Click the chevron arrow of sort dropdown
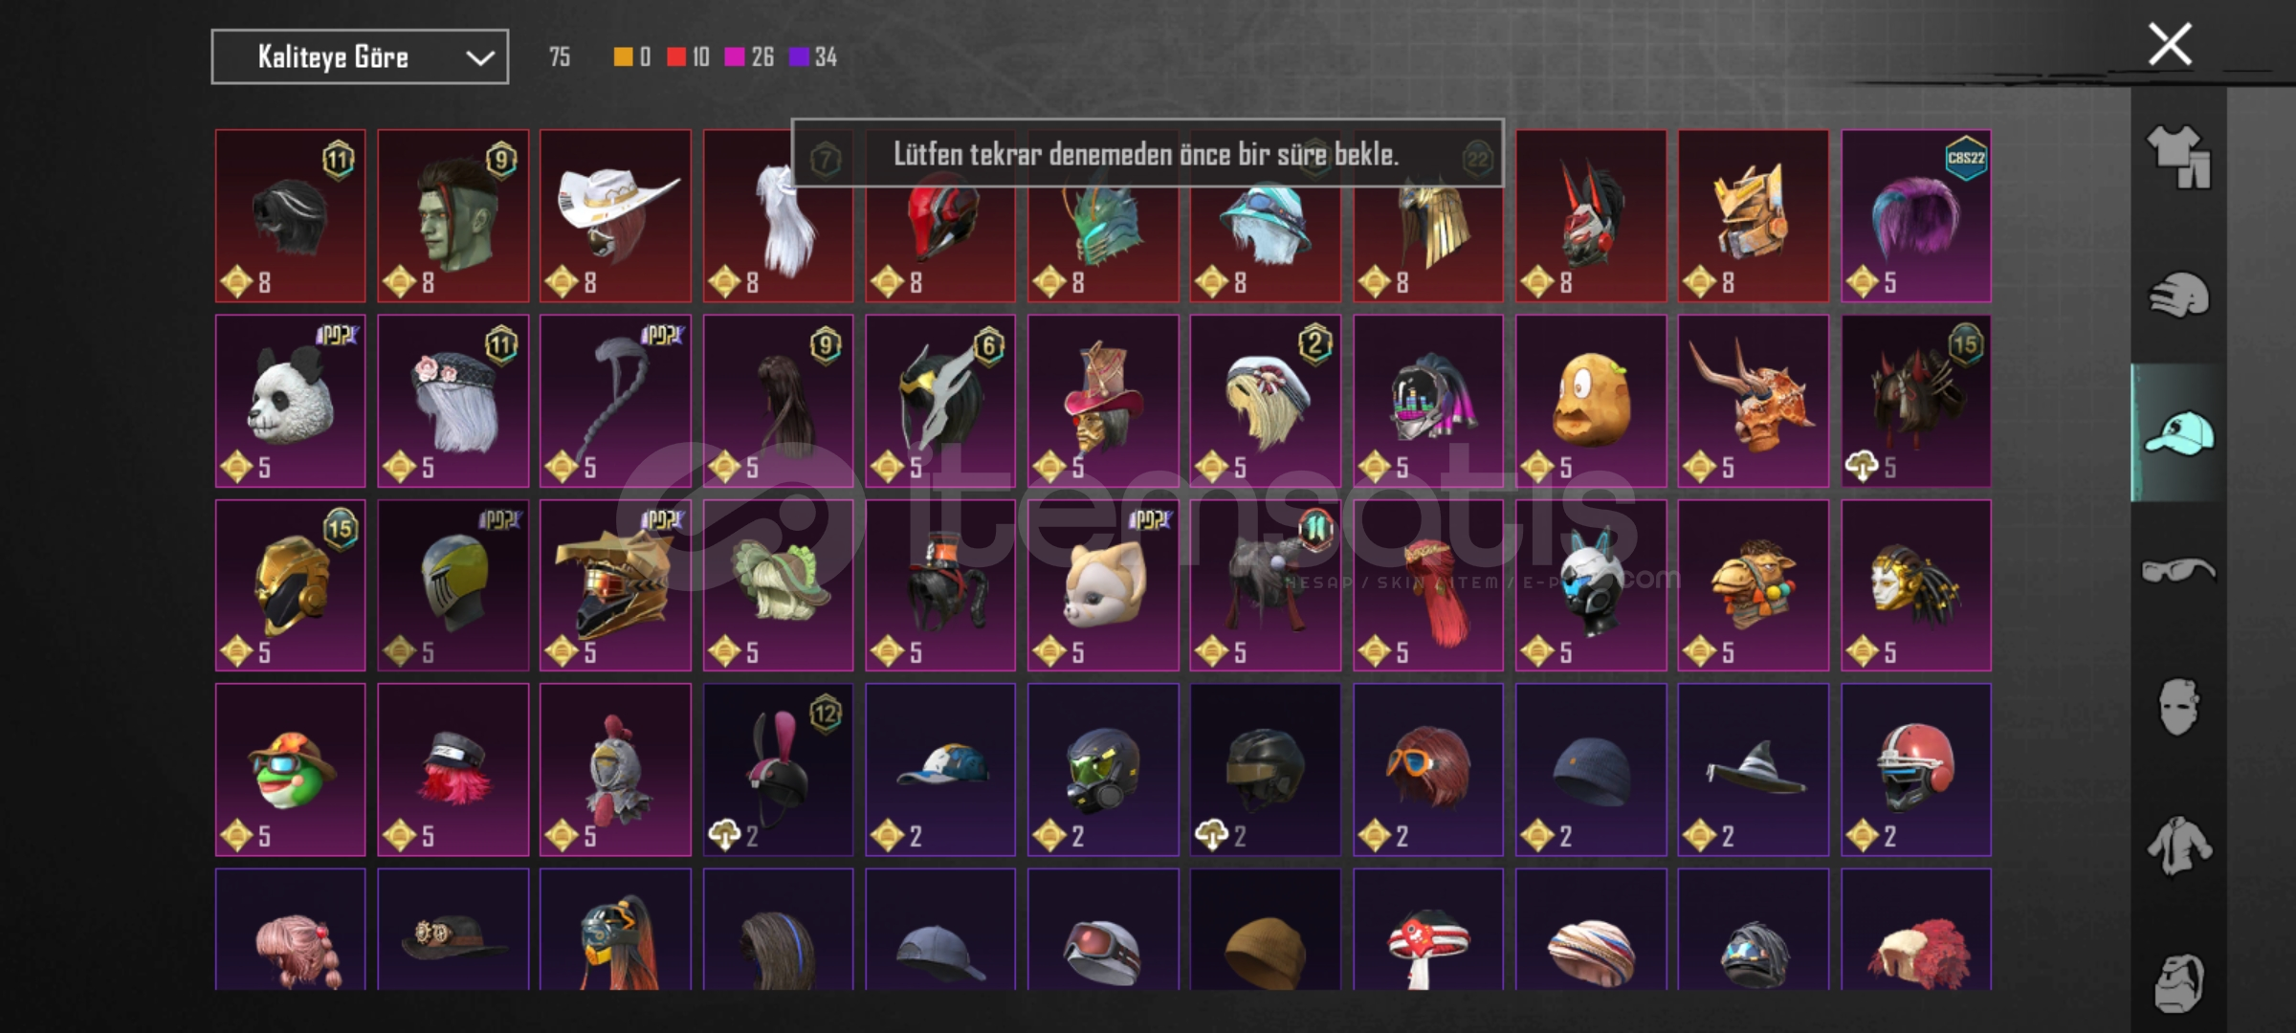 click(479, 58)
